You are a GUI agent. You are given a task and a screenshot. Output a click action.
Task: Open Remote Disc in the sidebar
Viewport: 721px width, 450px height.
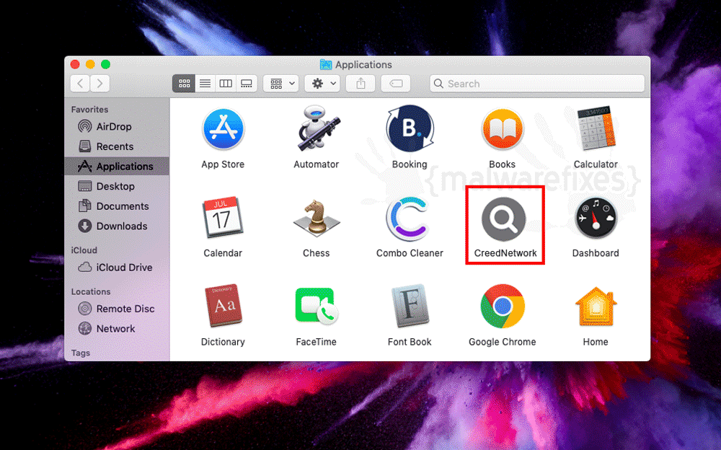118,309
